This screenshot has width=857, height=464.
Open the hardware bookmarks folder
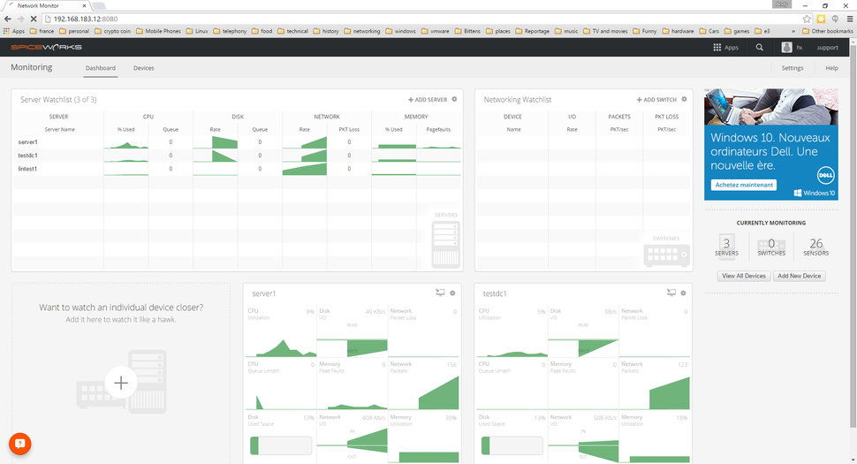coord(678,31)
